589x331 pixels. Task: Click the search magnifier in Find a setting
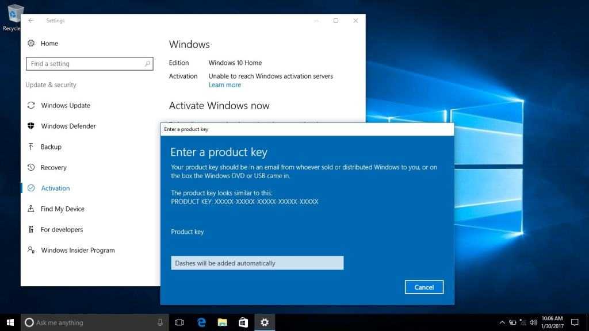147,64
